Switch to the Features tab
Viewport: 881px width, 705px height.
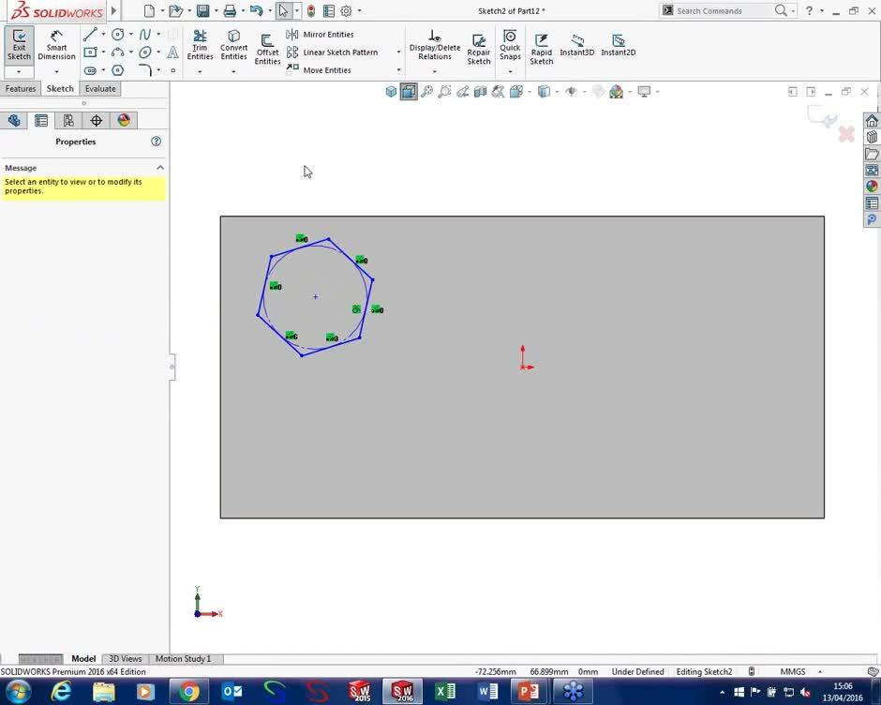[x=20, y=87]
